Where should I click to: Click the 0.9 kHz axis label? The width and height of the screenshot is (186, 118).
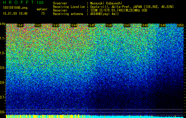click(2, 68)
